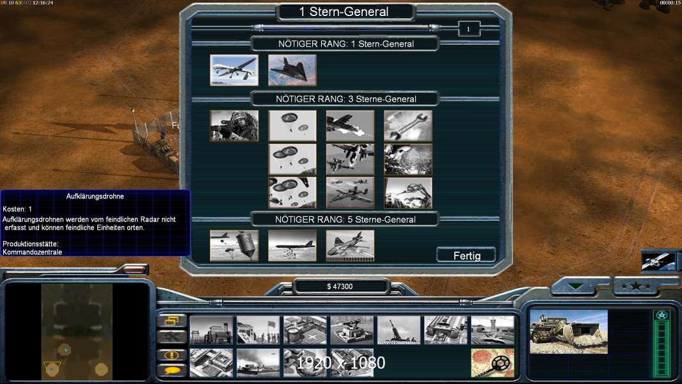The width and height of the screenshot is (682, 384).
Task: Build the fire base howitzer
Action: (399, 330)
